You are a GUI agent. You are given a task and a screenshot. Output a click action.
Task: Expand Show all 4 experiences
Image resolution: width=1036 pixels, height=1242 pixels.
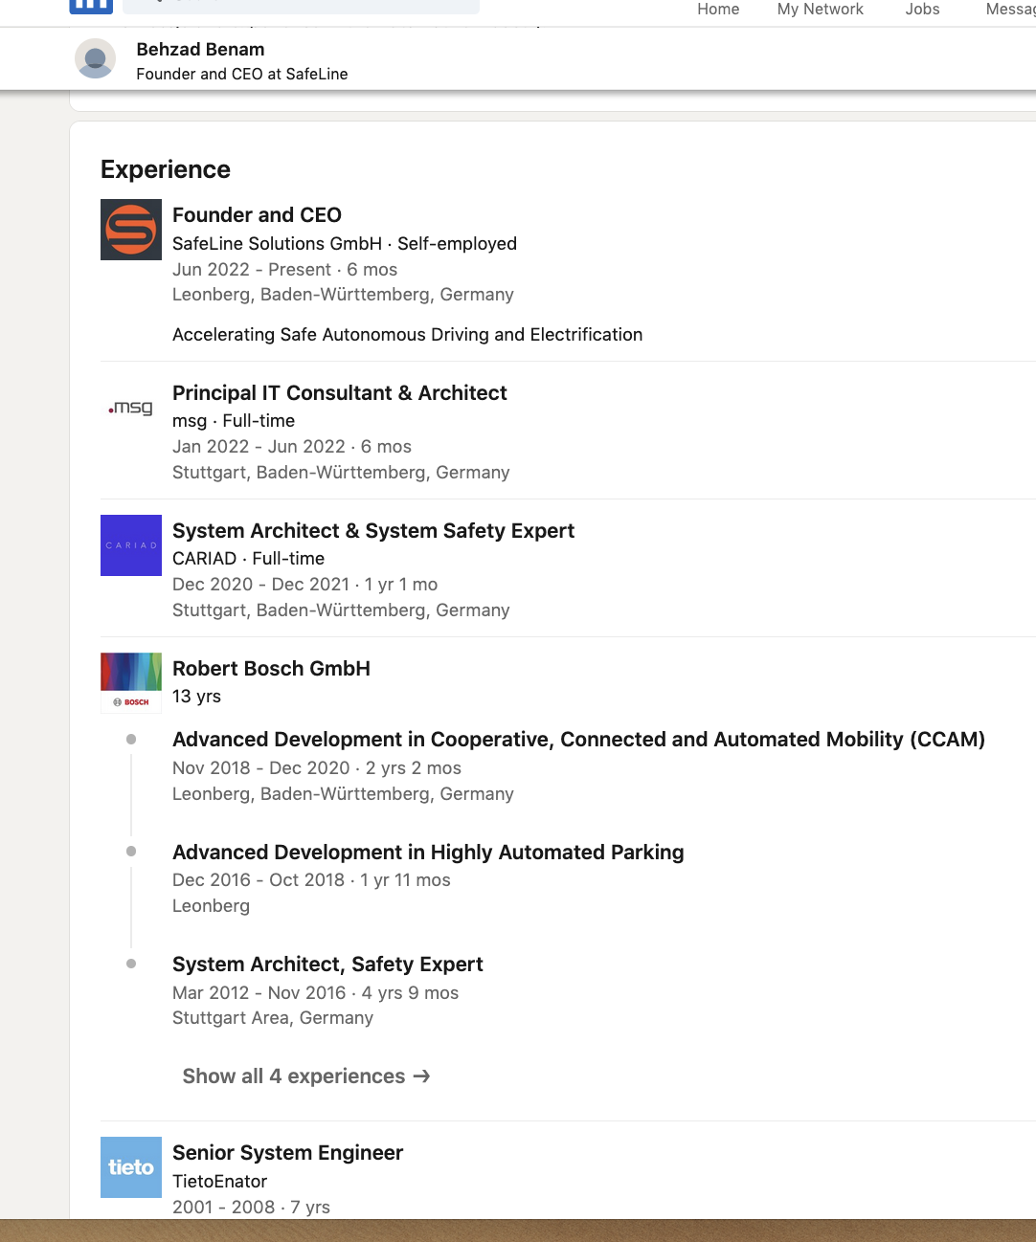coord(294,1076)
